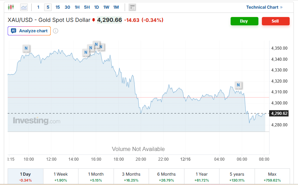Image resolution: width=298 pixels, height=185 pixels.
Task: Show the Max range tab
Action: click(x=272, y=176)
